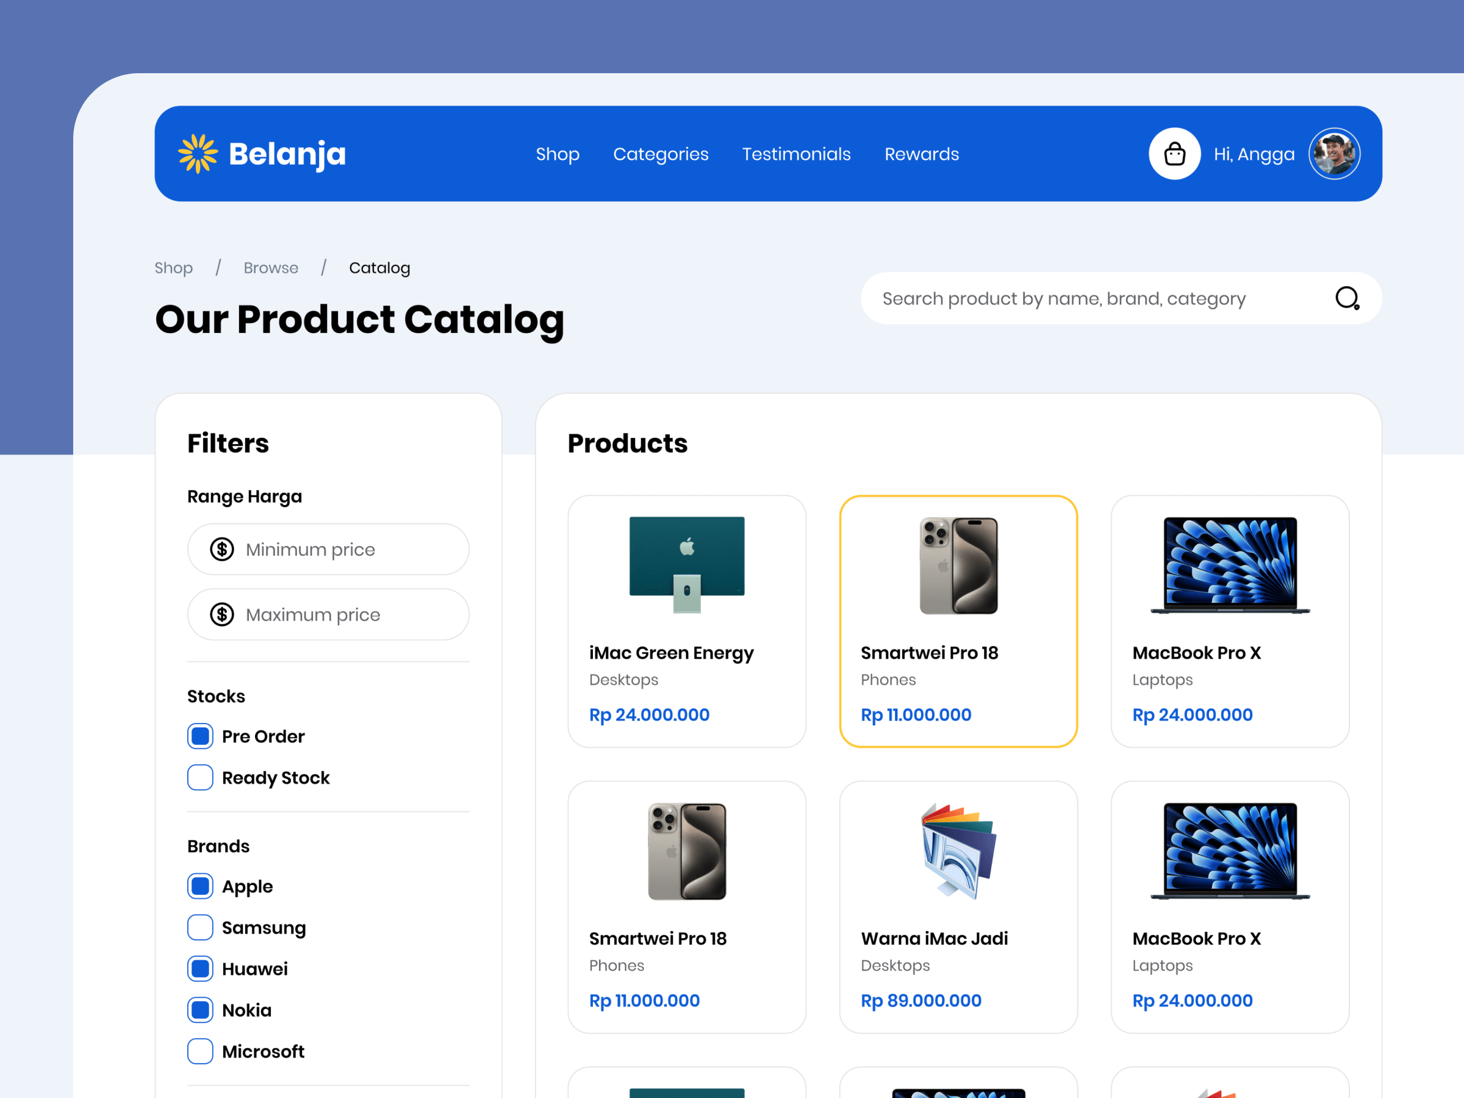Click the Rp 89.000.000 price
The height and width of the screenshot is (1098, 1464).
tap(920, 1001)
